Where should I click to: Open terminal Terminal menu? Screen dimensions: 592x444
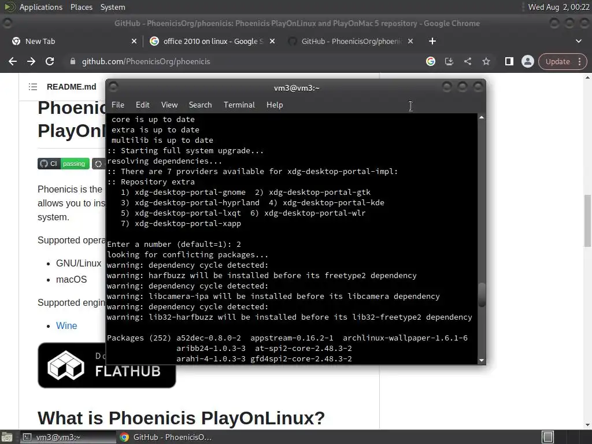(239, 105)
